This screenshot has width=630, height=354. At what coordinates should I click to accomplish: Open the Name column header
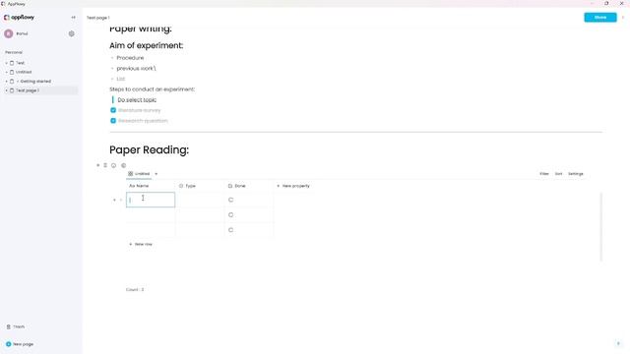[151, 186]
